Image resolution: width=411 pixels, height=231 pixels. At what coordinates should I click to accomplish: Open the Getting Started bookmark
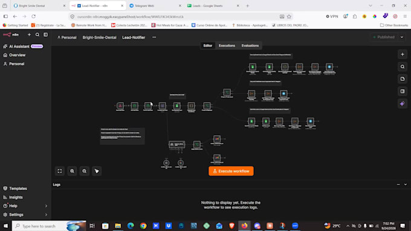coord(16,25)
